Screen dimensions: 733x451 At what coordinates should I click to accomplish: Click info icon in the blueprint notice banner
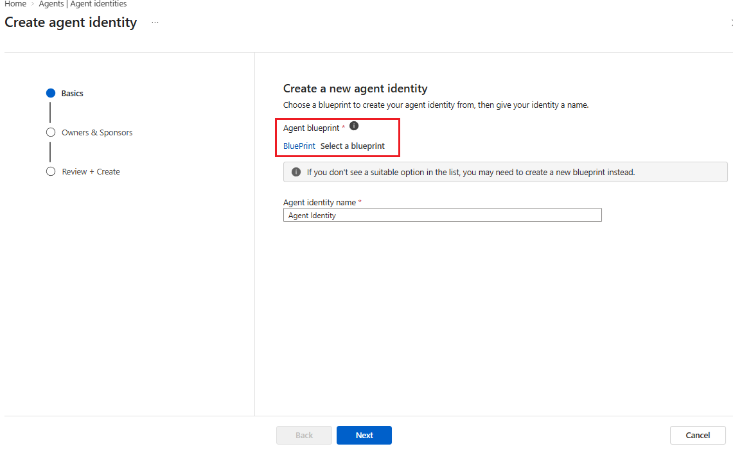coord(296,173)
